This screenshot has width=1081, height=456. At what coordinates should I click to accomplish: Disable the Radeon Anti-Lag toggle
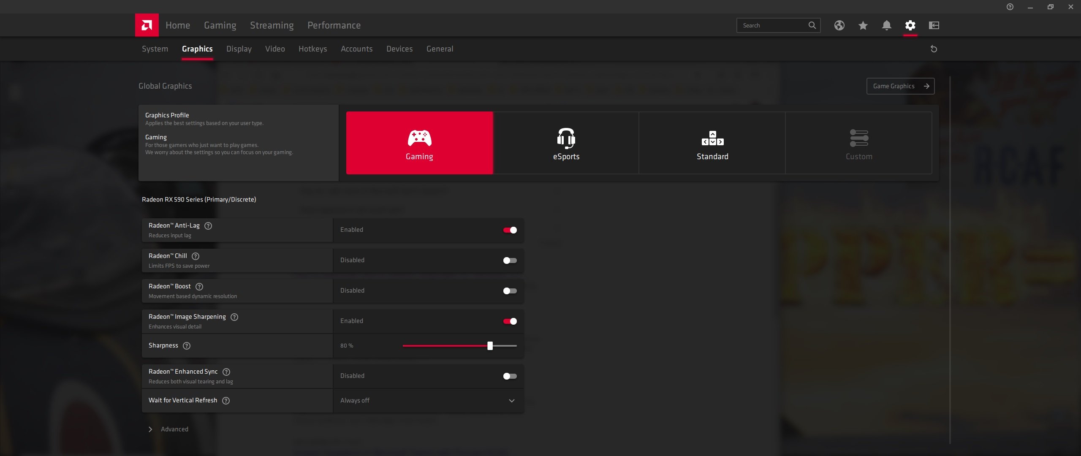click(x=510, y=230)
